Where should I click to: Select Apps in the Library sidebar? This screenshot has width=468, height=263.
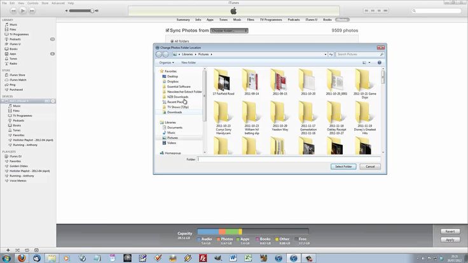point(13,54)
